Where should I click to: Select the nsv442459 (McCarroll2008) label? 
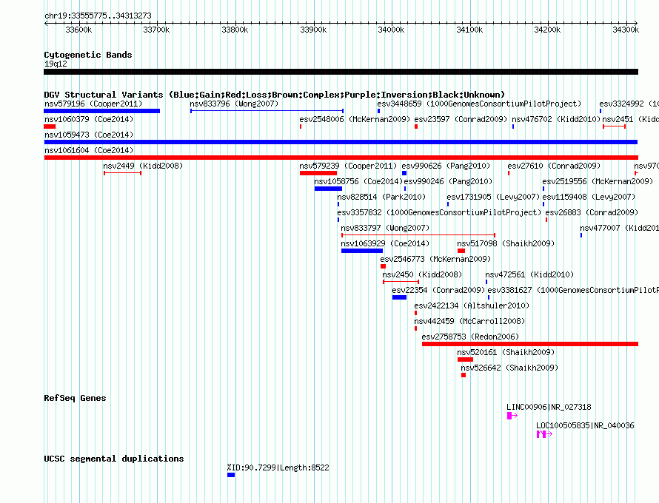(469, 321)
